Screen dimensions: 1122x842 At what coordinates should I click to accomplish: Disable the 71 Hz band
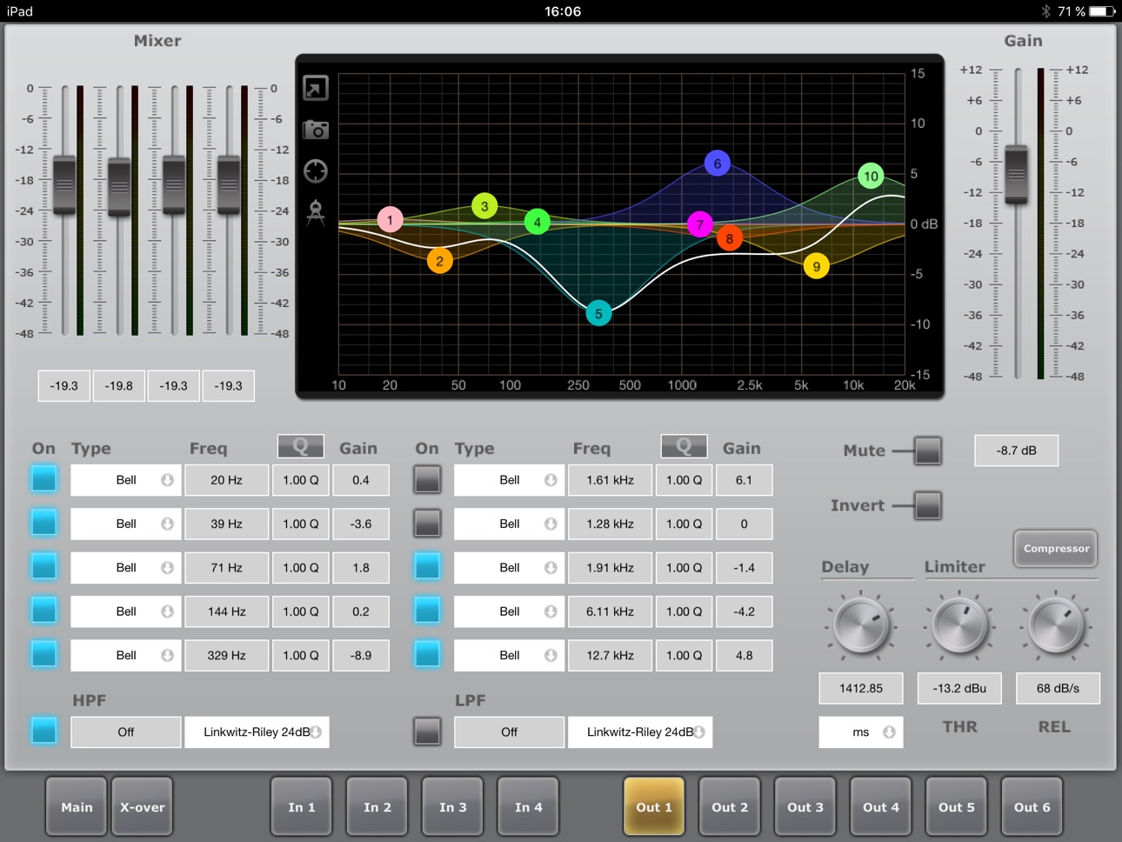coord(44,566)
